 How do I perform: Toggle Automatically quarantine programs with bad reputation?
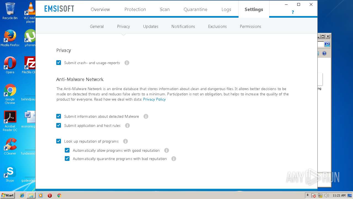point(67,159)
